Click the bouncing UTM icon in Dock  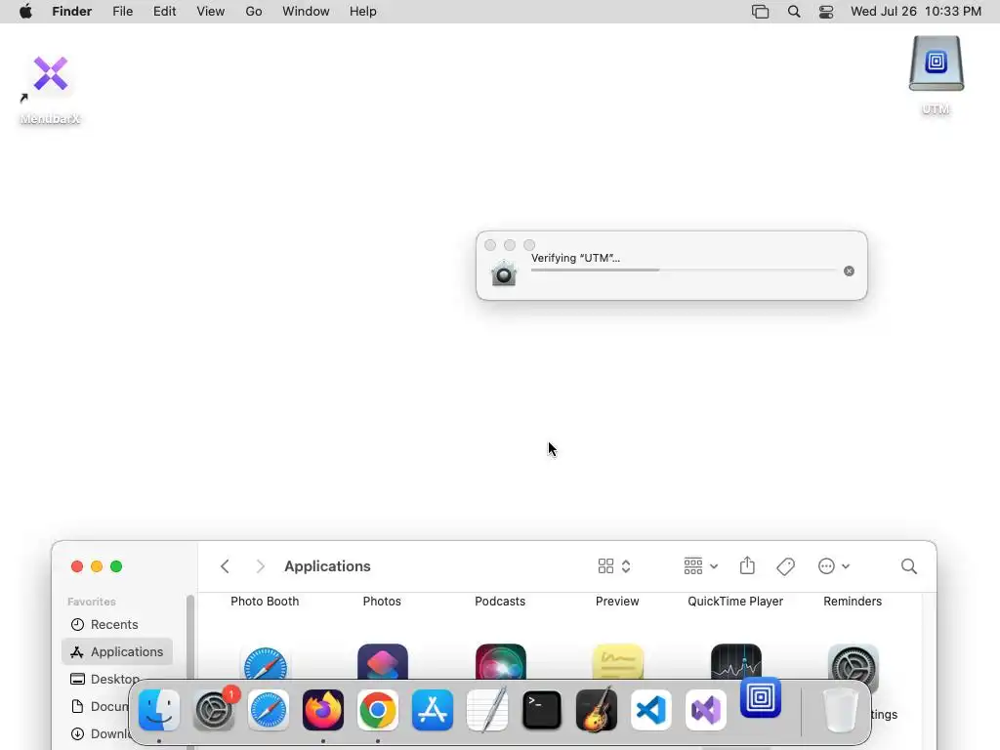click(760, 697)
